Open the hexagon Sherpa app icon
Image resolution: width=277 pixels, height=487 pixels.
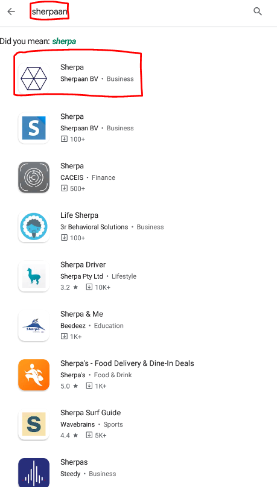point(34,78)
